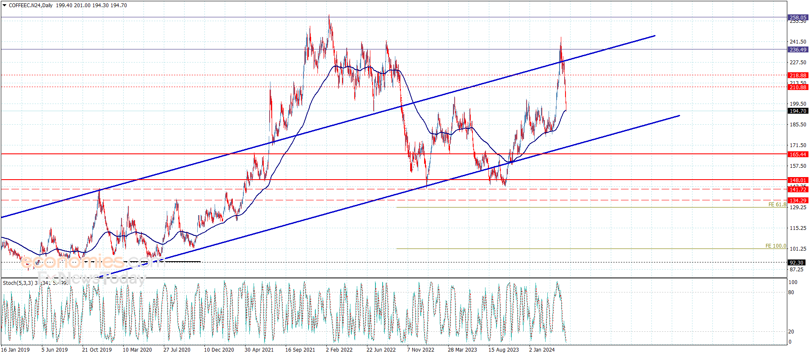Viewport: 811px width, 355px height.
Task: Select the FE 61.8 Fibonacci label
Action: (x=777, y=205)
